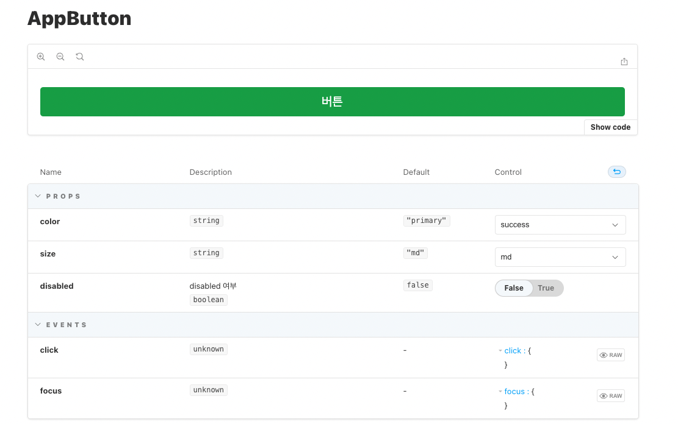Open the color dropdown set to success
This screenshot has height=424, width=678.
(560, 225)
